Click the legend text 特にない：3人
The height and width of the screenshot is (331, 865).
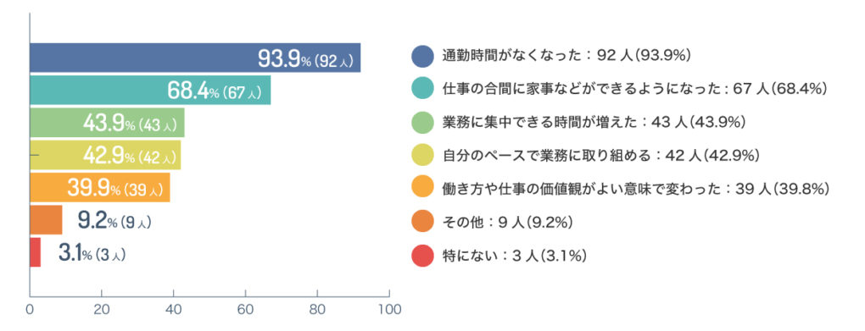pyautogui.click(x=490, y=256)
